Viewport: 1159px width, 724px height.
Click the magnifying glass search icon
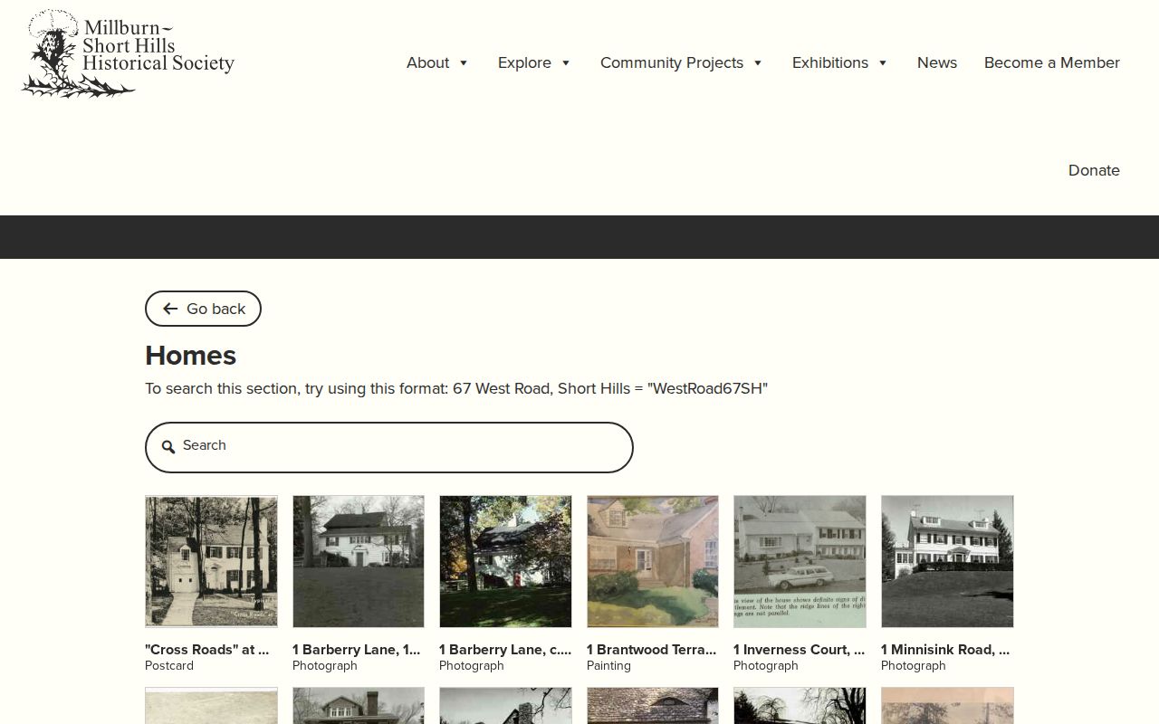pos(168,446)
